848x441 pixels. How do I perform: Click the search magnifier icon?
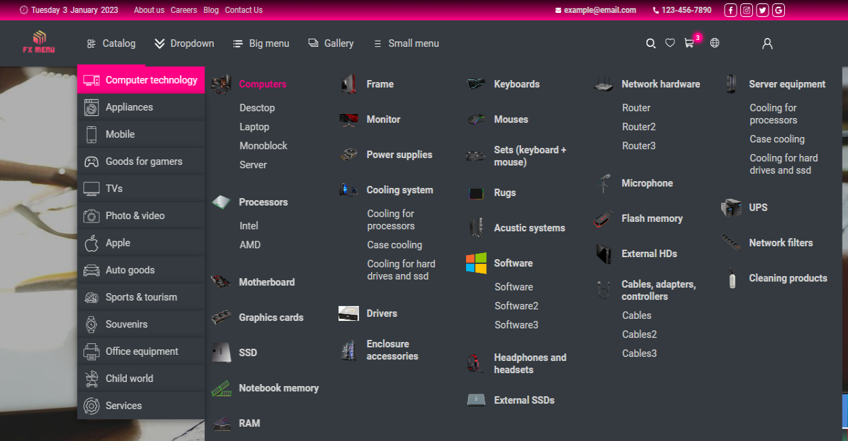pos(650,43)
